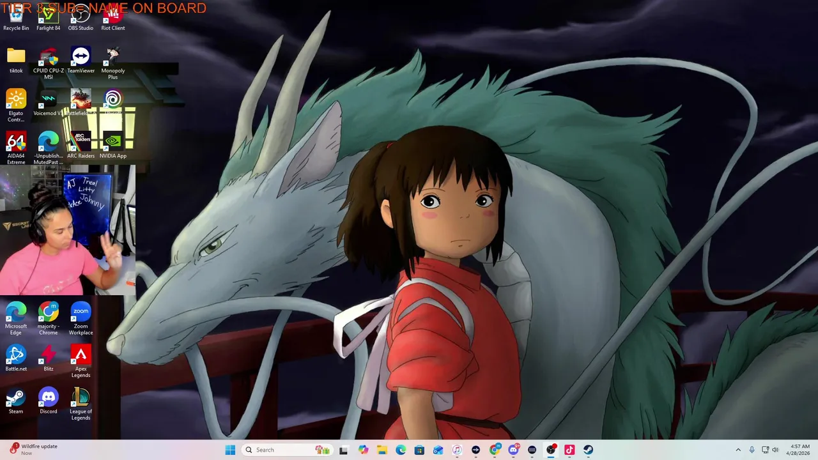Expand the hidden system tray icons
Screen dimensions: 818x460
(738, 450)
